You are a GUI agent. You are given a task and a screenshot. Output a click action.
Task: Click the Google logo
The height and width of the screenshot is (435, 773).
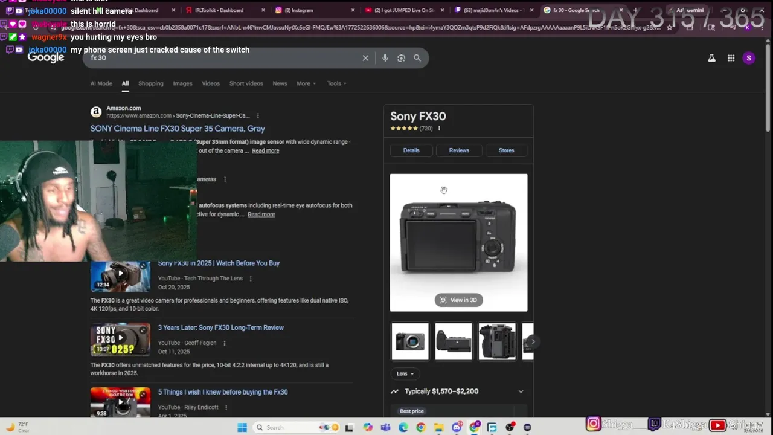pyautogui.click(x=46, y=57)
